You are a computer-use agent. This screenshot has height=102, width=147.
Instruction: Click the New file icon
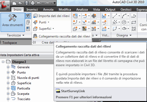point(14,3)
